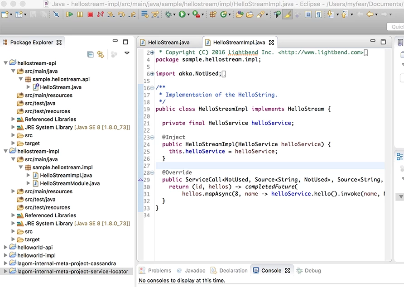This screenshot has height=287, width=404.
Task: Toggle Show Whitespace Characters pilcrow icon
Action: click(x=319, y=14)
